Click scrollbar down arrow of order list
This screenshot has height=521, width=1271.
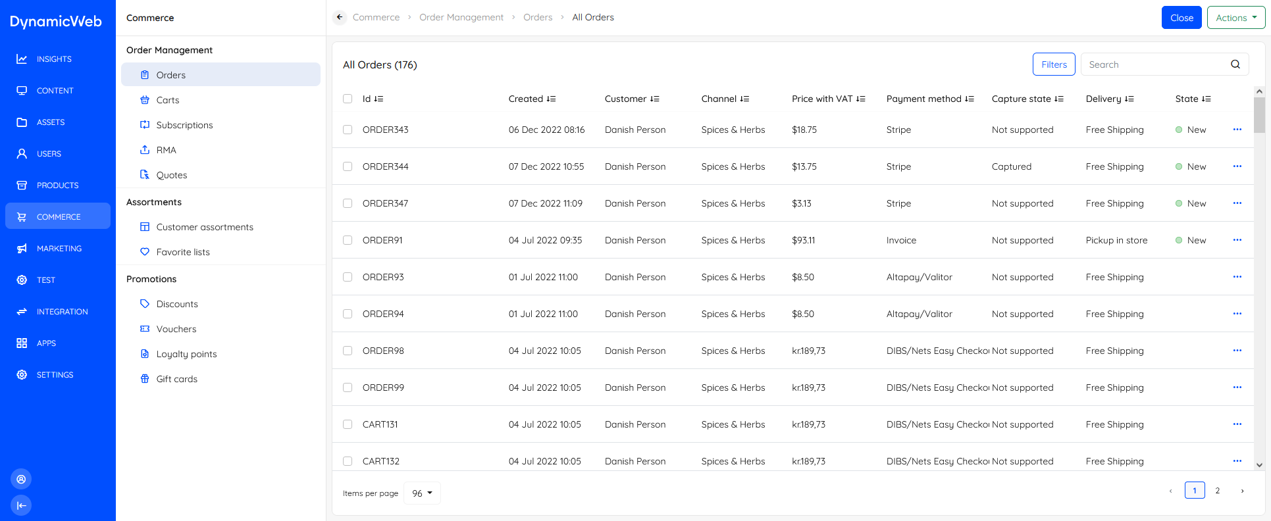coord(1259,465)
